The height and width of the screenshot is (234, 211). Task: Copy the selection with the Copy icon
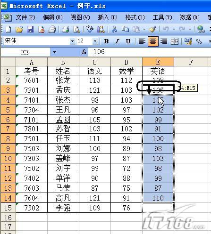coord(125,29)
